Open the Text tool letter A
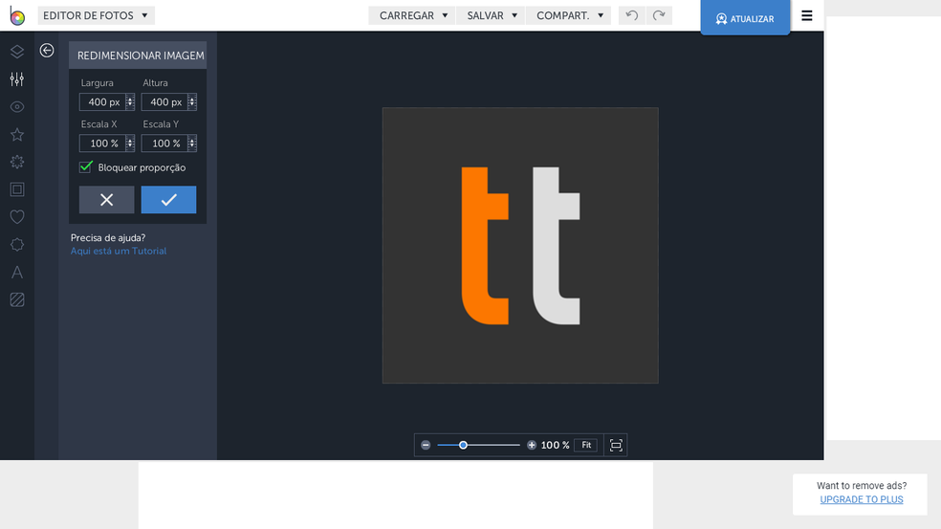941x529 pixels. coord(17,272)
